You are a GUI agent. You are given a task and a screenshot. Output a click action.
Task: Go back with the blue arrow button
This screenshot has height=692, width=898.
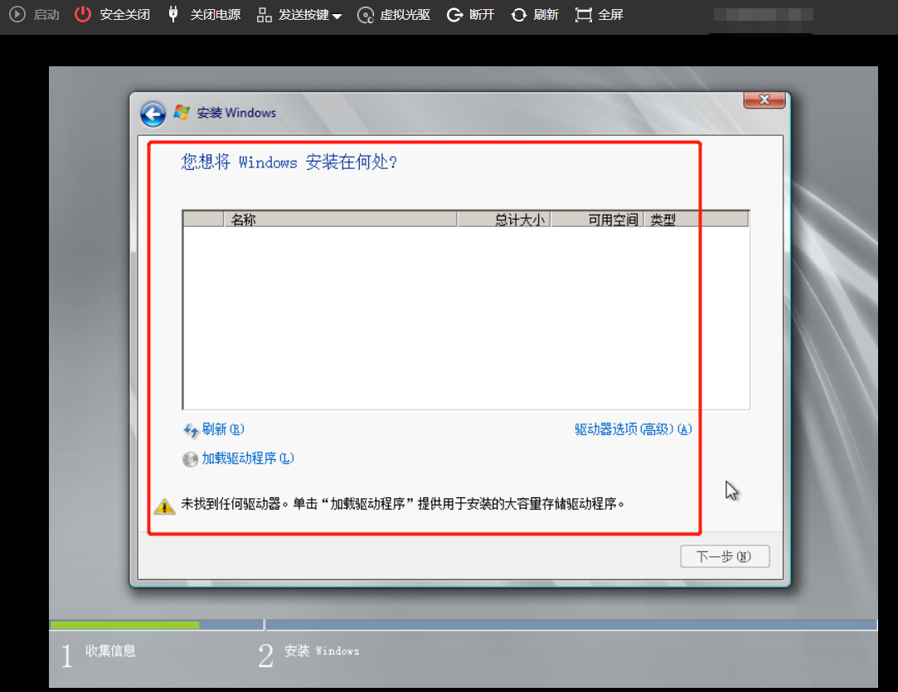(153, 114)
